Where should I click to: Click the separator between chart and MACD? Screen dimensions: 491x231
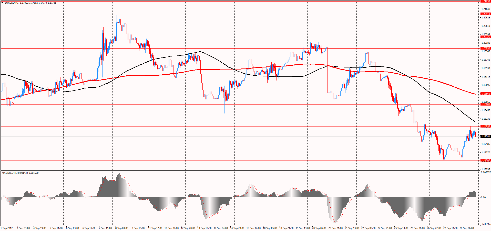[x=240, y=170]
